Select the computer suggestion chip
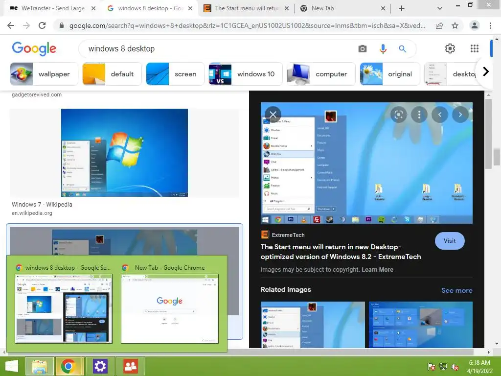This screenshot has height=376, width=501. pyautogui.click(x=321, y=74)
